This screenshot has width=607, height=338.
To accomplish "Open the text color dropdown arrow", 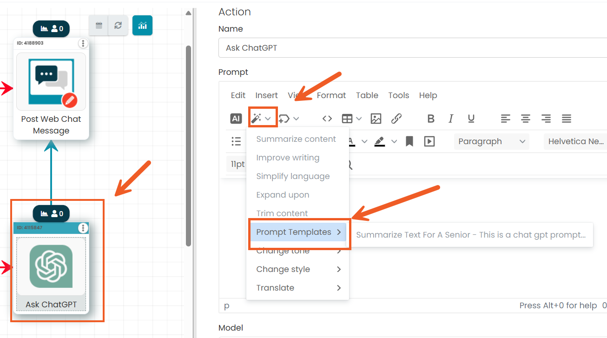I will click(364, 141).
